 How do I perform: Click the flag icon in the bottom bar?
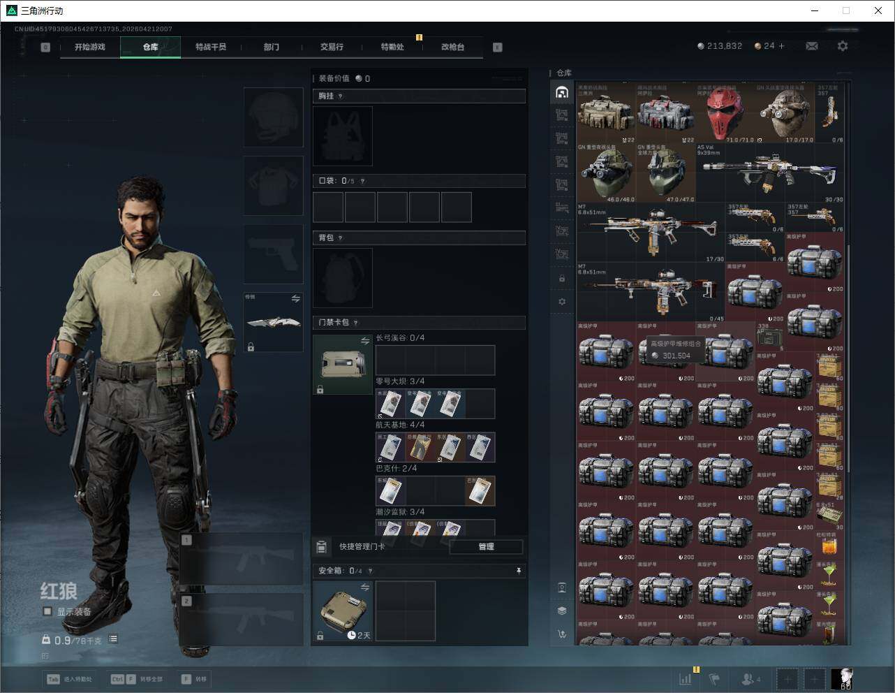(x=714, y=678)
